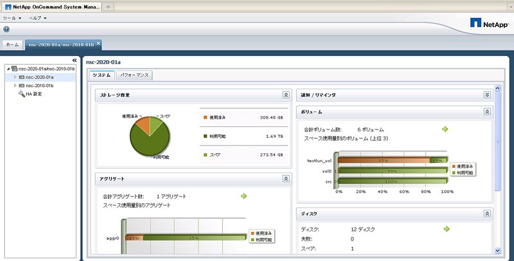Select the NetApp OnCommand System Manager browser tab
This screenshot has height=261, width=514.
click(x=53, y=7)
